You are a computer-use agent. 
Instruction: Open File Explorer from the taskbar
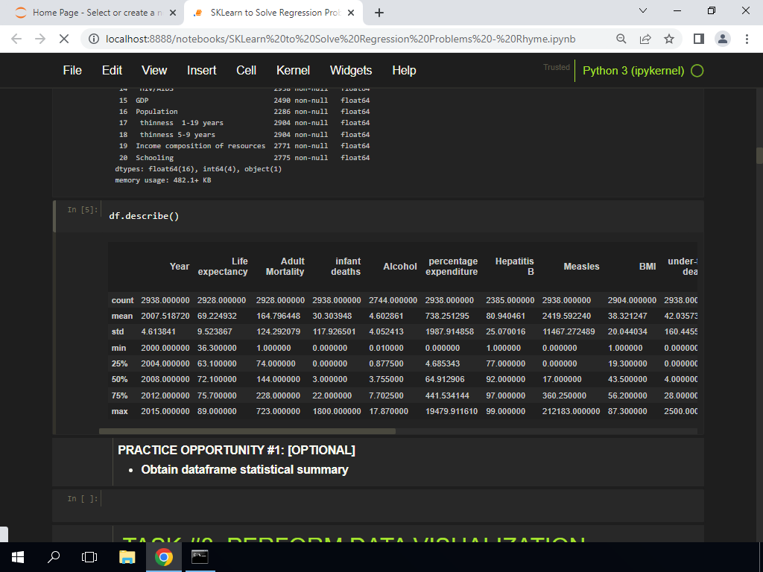point(127,557)
